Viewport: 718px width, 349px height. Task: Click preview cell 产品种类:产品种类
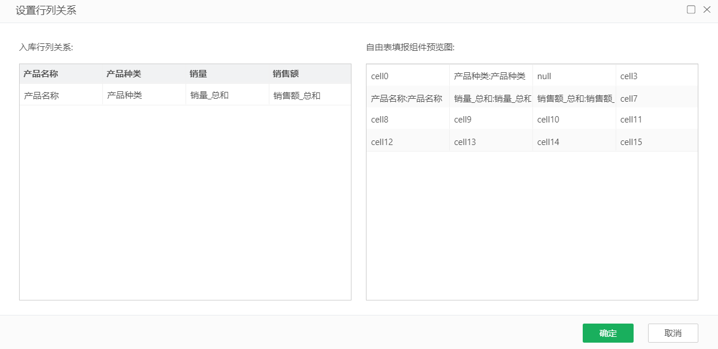[491, 76]
